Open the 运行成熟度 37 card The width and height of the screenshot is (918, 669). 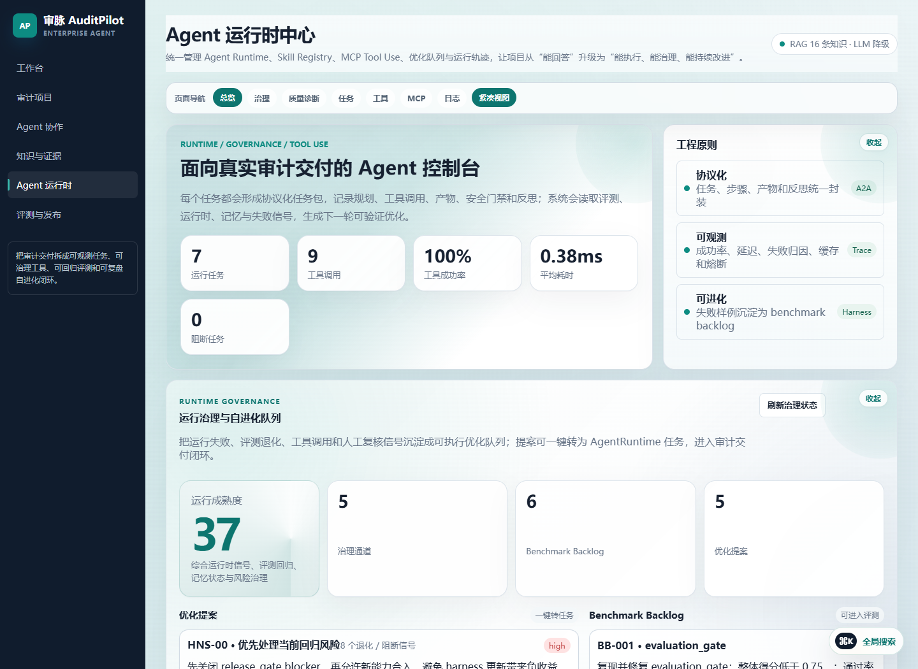point(249,538)
